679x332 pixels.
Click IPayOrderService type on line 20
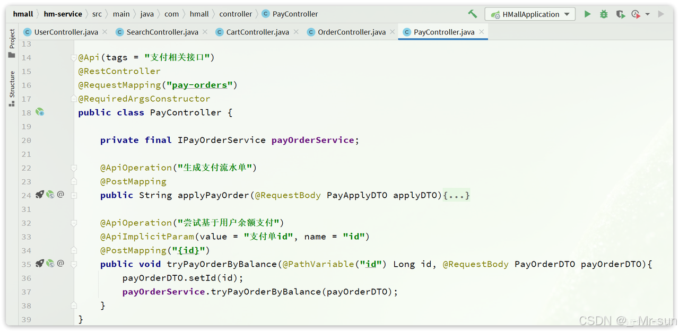[222, 140]
